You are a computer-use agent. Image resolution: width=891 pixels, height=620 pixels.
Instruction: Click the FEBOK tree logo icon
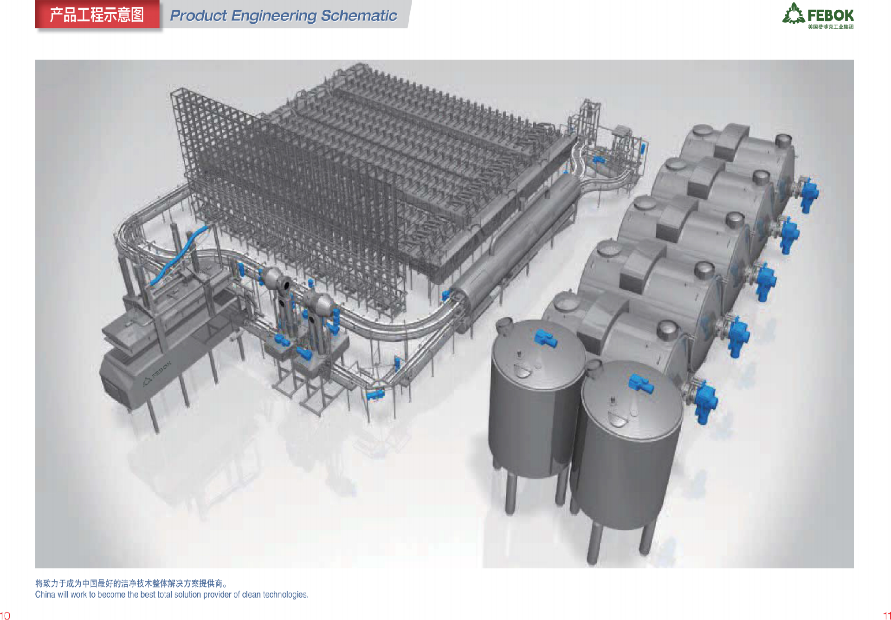[x=794, y=13]
